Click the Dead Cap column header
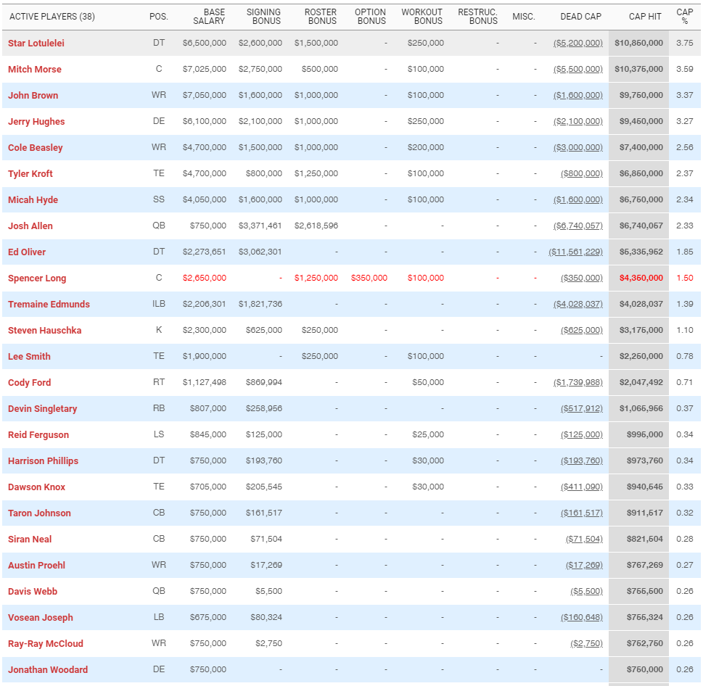 tap(581, 17)
